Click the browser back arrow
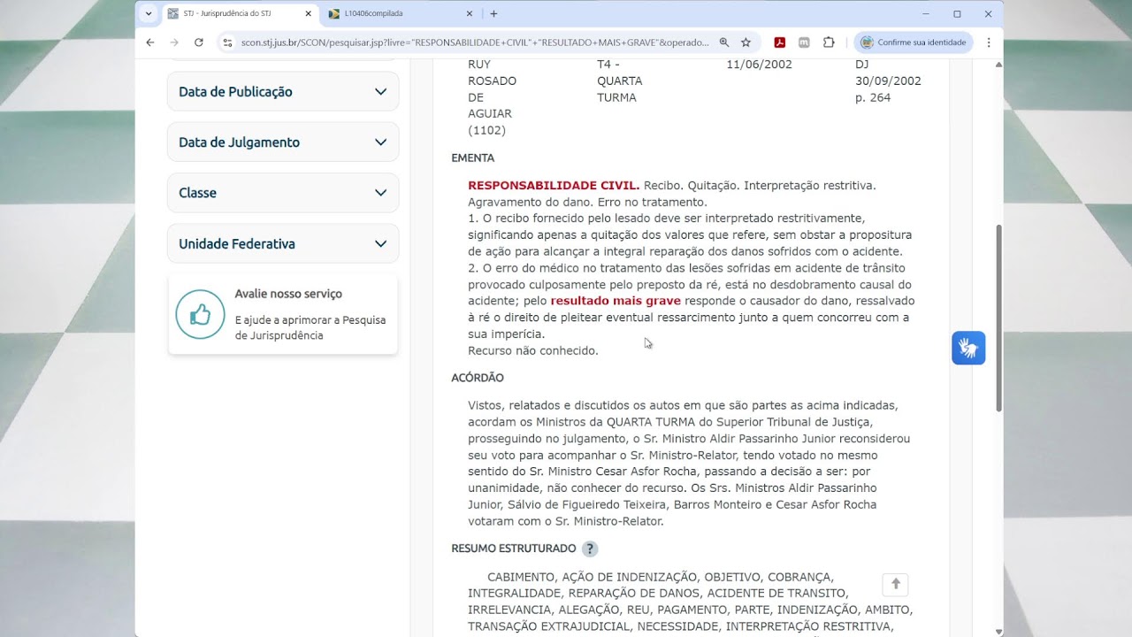Image resolution: width=1132 pixels, height=637 pixels. point(149,42)
